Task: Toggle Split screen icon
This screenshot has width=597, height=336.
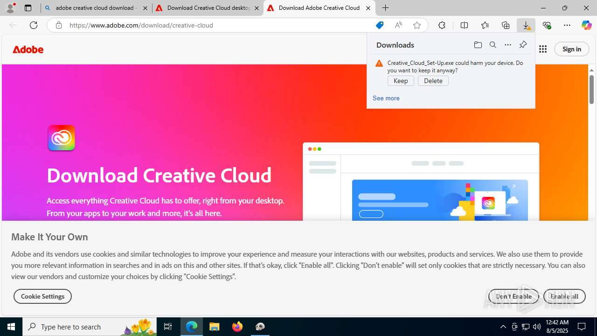Action: pos(464,25)
